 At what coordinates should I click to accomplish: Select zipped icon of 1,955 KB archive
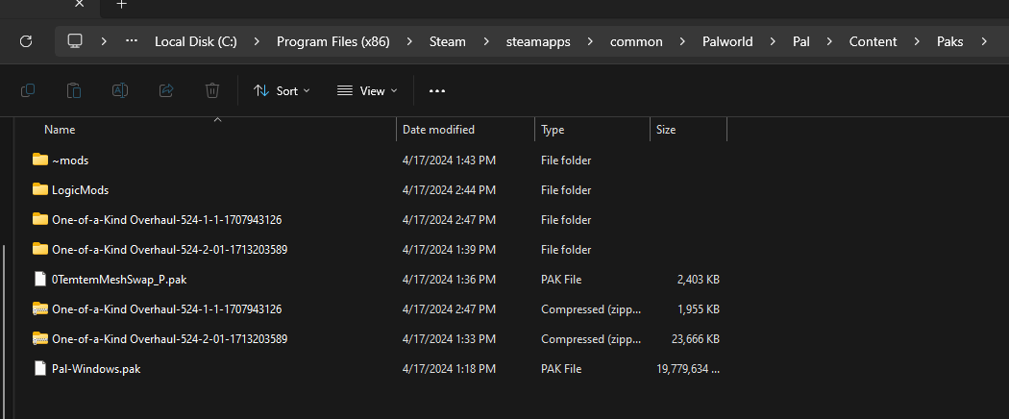pyautogui.click(x=40, y=308)
